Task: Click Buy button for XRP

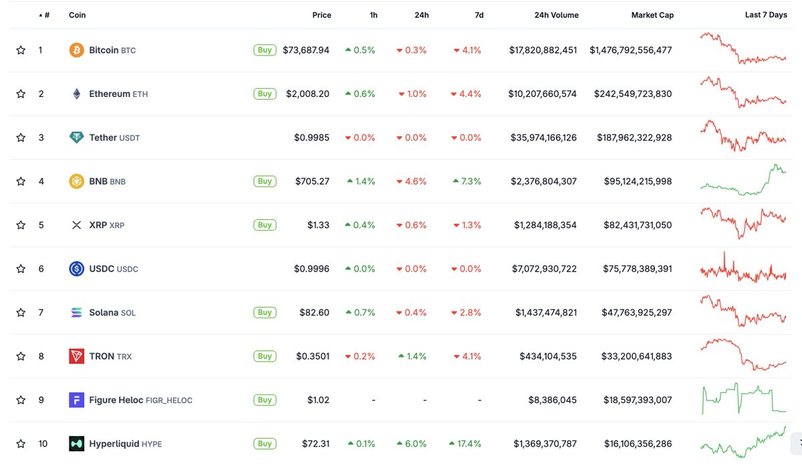Action: [265, 225]
